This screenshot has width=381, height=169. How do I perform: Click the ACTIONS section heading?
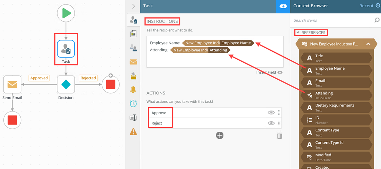click(156, 93)
